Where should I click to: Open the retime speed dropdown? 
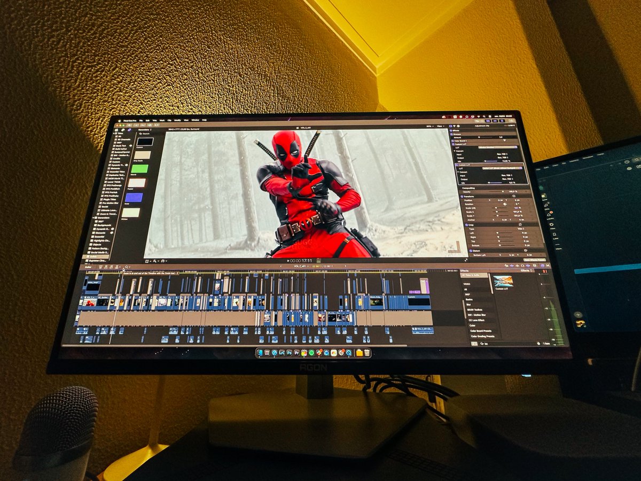tap(164, 261)
